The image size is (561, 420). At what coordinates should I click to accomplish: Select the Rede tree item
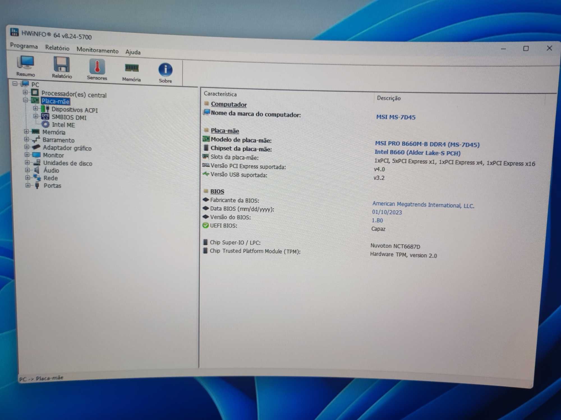pos(51,178)
